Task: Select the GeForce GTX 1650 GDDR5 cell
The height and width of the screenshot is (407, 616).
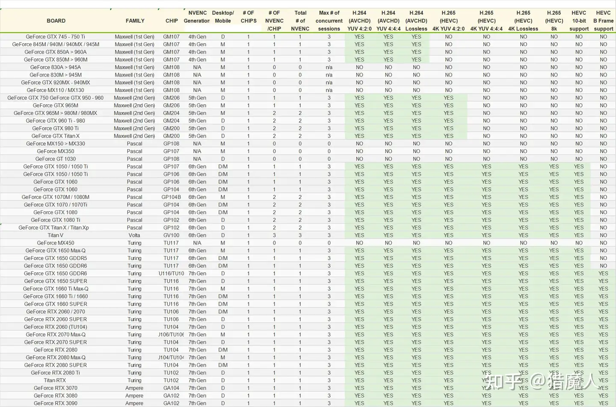Action: click(56, 259)
